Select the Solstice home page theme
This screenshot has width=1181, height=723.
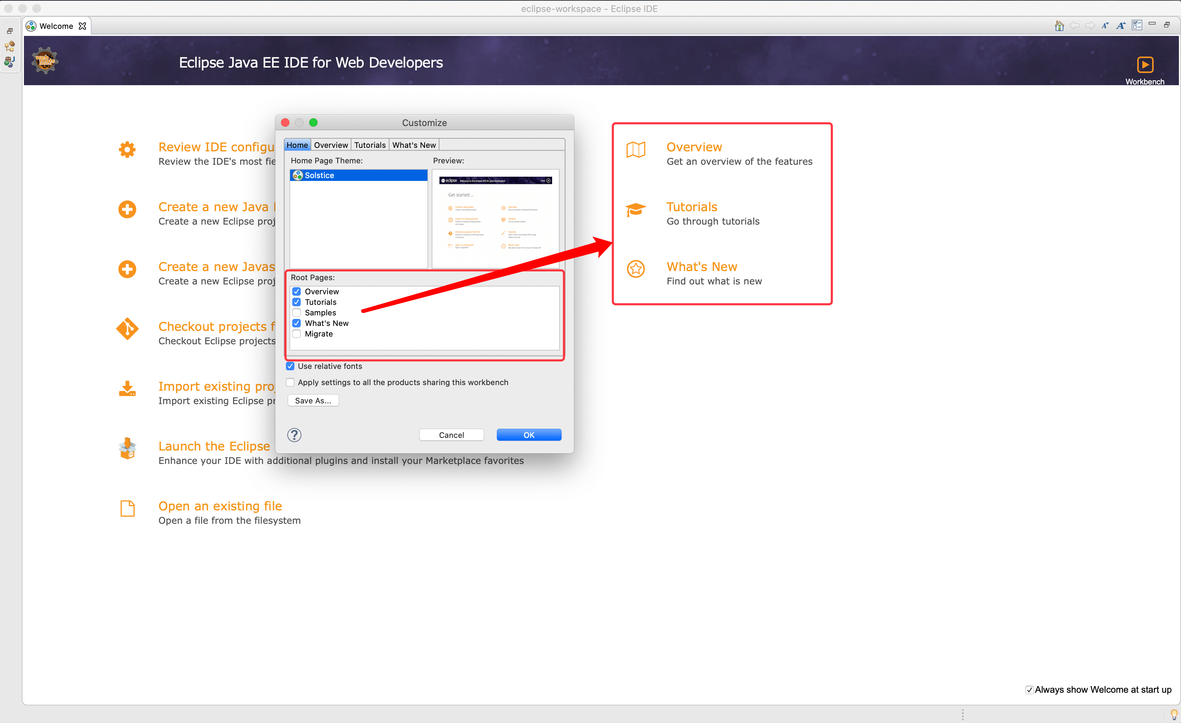tap(358, 175)
